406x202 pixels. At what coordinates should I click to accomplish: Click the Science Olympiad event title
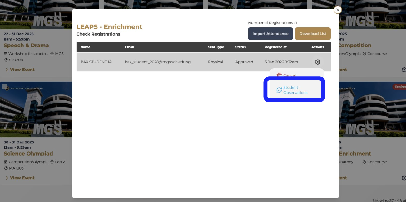28,154
